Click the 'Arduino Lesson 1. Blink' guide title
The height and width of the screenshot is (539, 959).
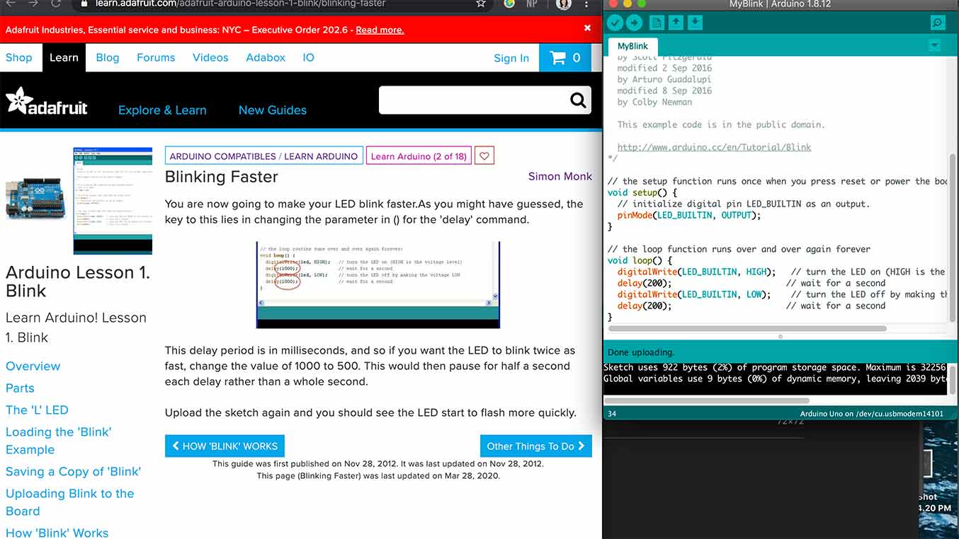click(78, 282)
